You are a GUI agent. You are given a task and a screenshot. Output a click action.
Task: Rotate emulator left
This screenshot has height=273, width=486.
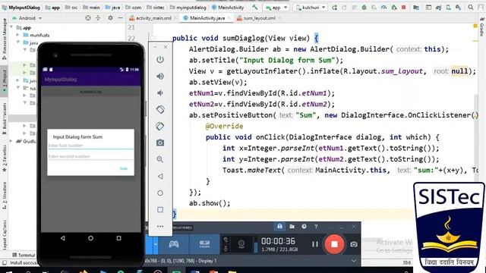pyautogui.click(x=160, y=109)
